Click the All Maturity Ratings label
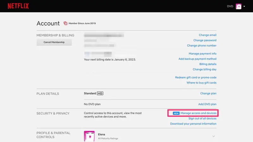This screenshot has height=142, width=253. (x=108, y=139)
